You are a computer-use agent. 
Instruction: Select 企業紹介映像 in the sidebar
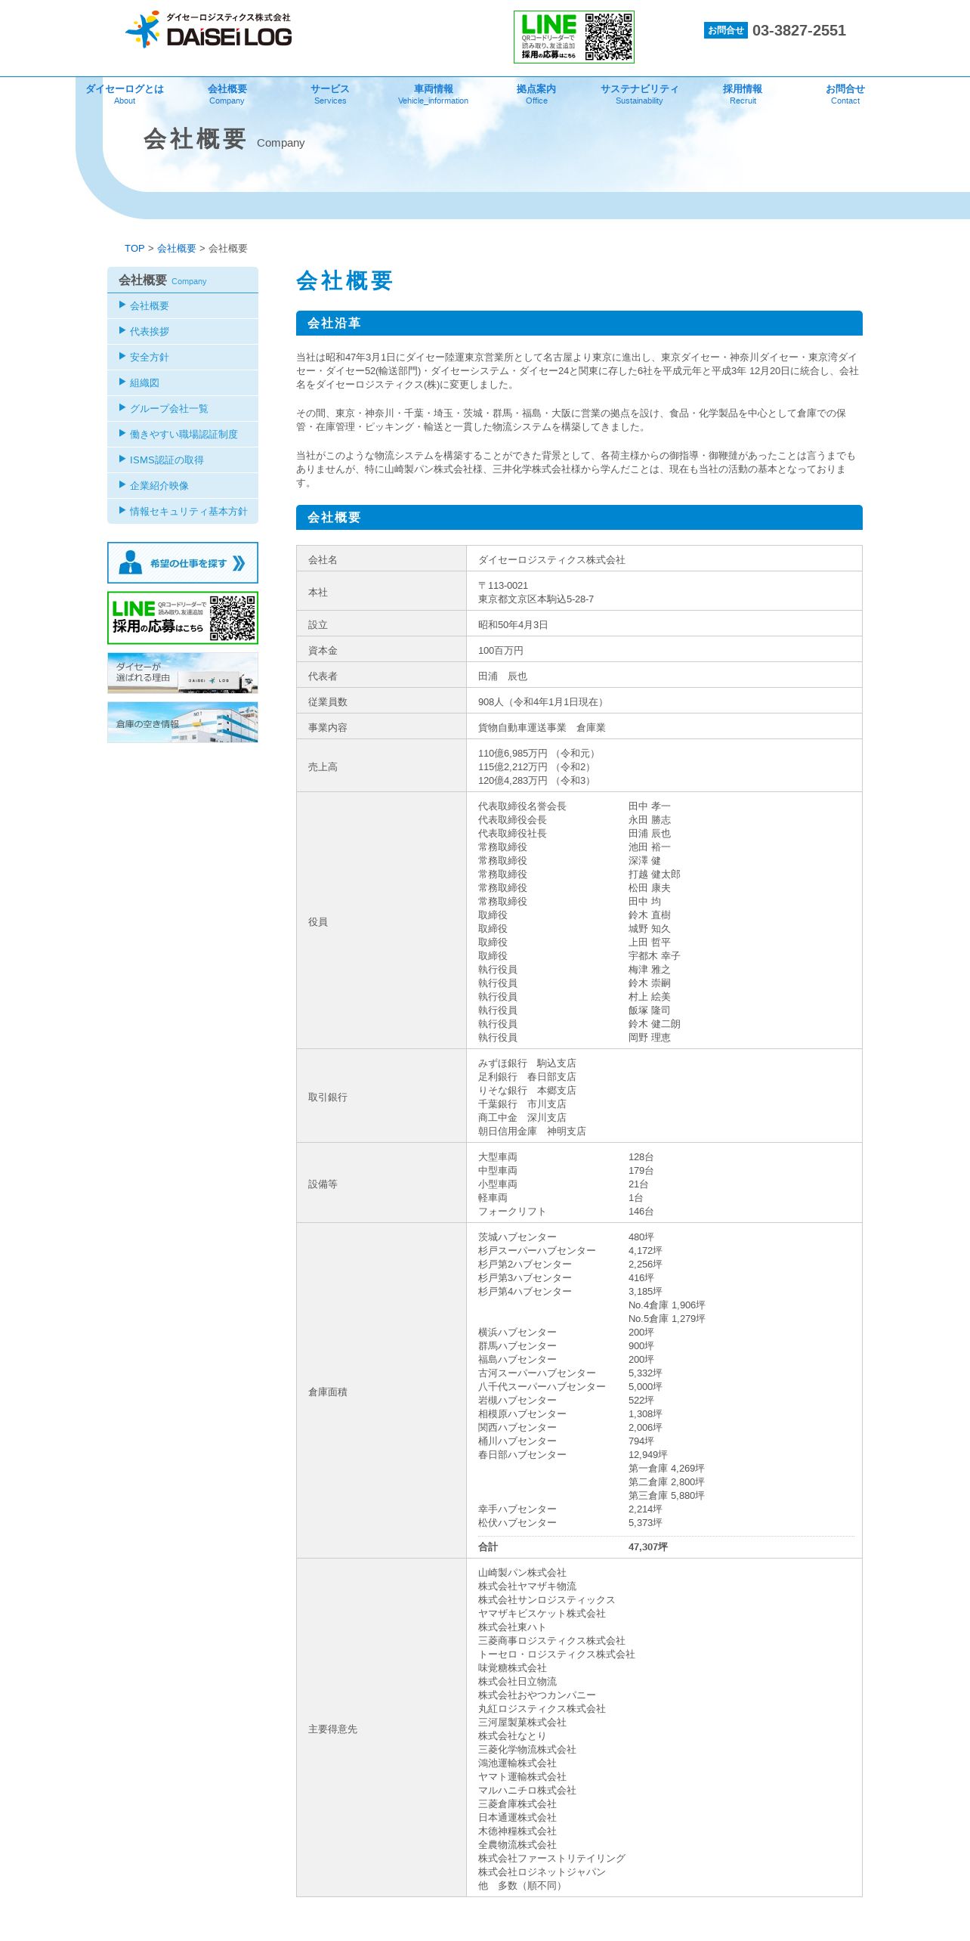point(183,485)
